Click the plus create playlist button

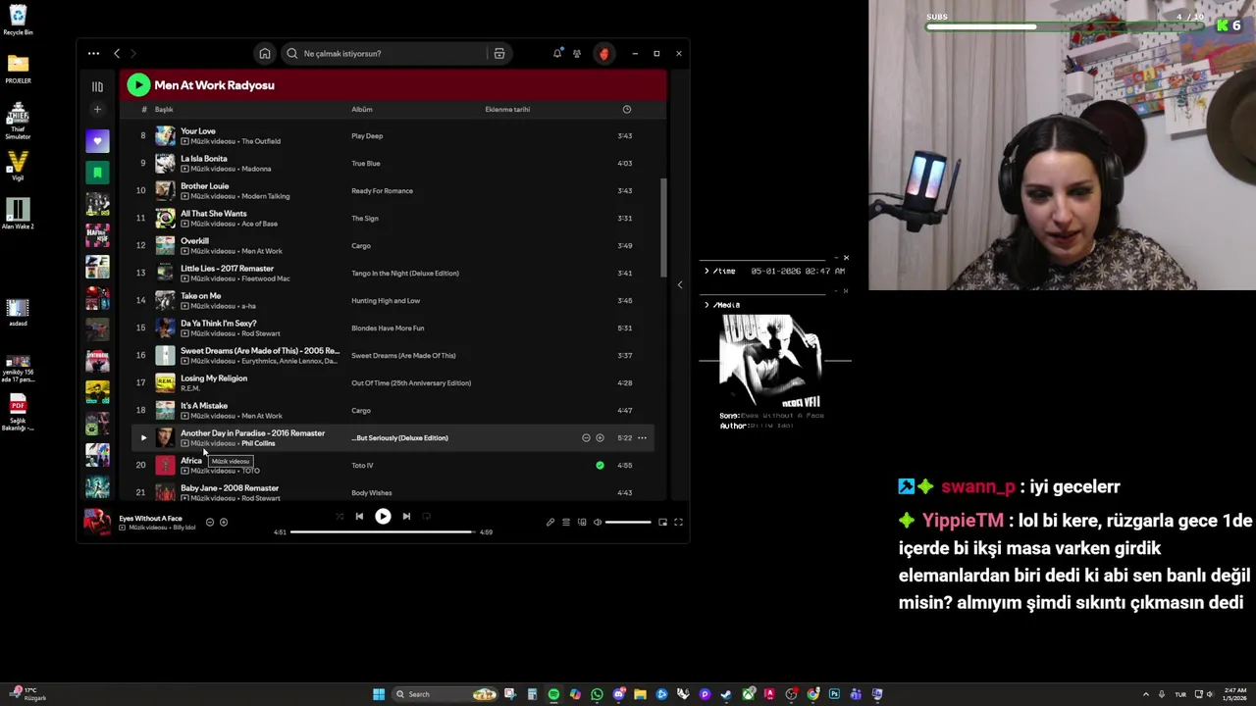pyautogui.click(x=97, y=110)
